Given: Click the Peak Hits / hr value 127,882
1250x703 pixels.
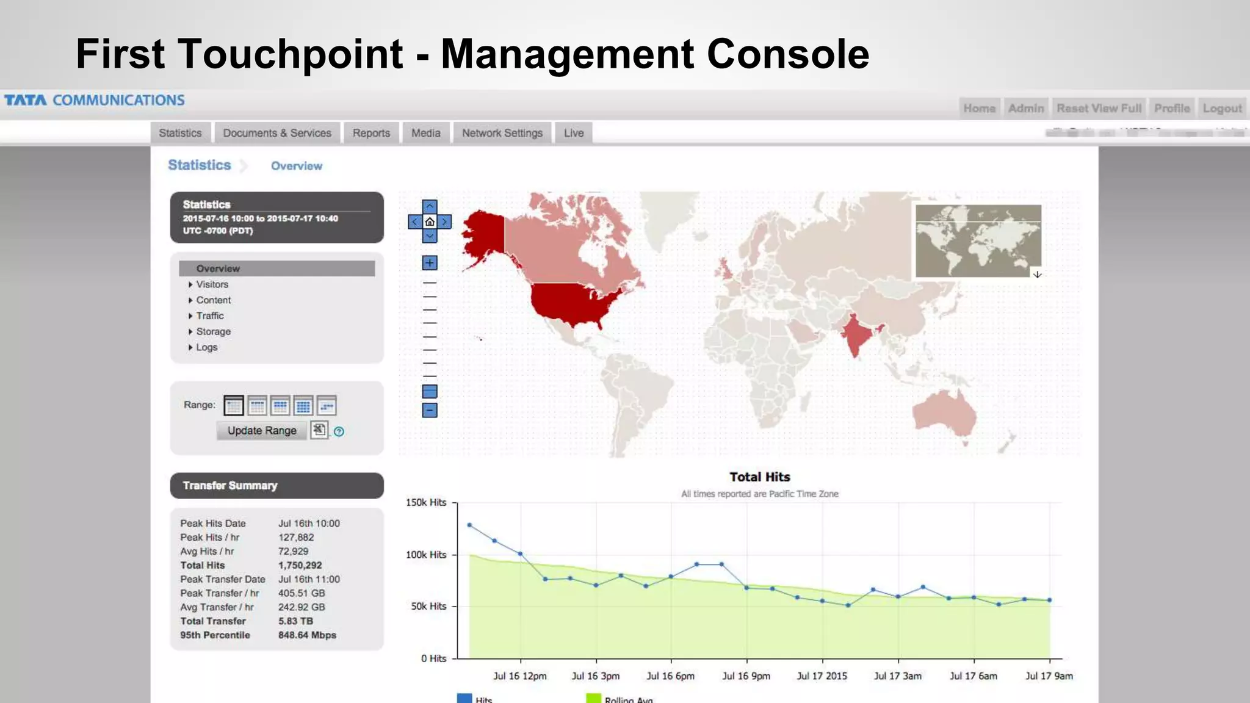Looking at the screenshot, I should point(296,538).
